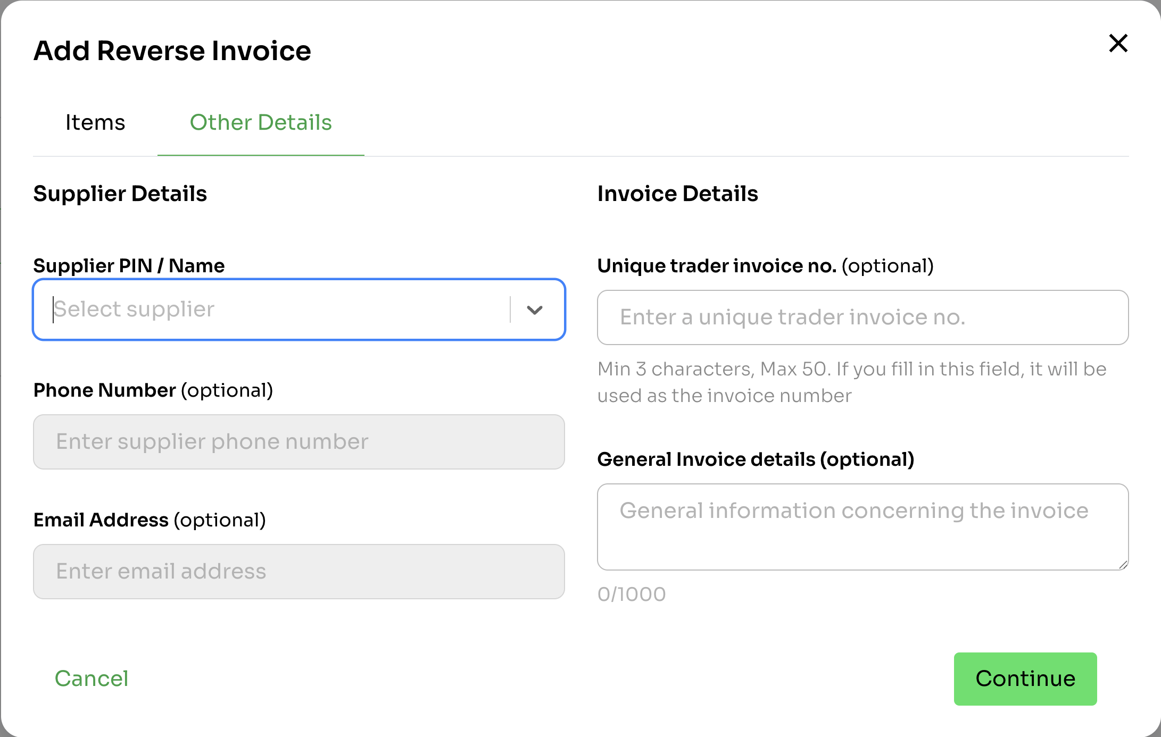Click the General Invoice details label
The height and width of the screenshot is (737, 1161).
click(755, 459)
